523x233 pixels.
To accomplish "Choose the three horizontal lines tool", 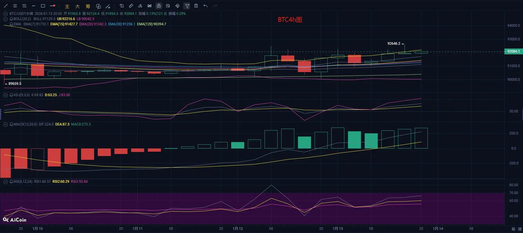I will [x=24, y=6].
